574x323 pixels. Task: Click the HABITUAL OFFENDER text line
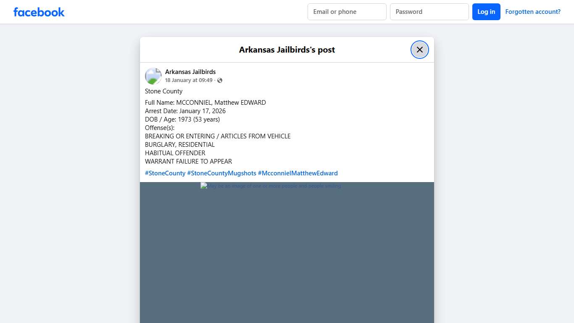click(x=175, y=153)
